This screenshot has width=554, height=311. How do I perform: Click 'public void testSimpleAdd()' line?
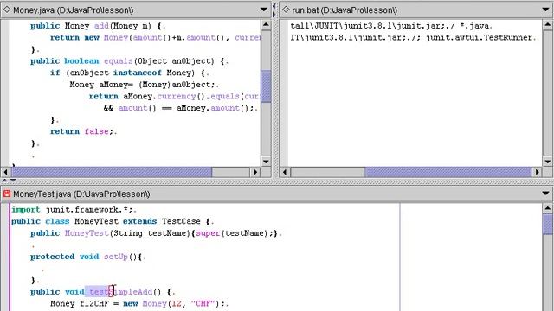pyautogui.click(x=102, y=292)
